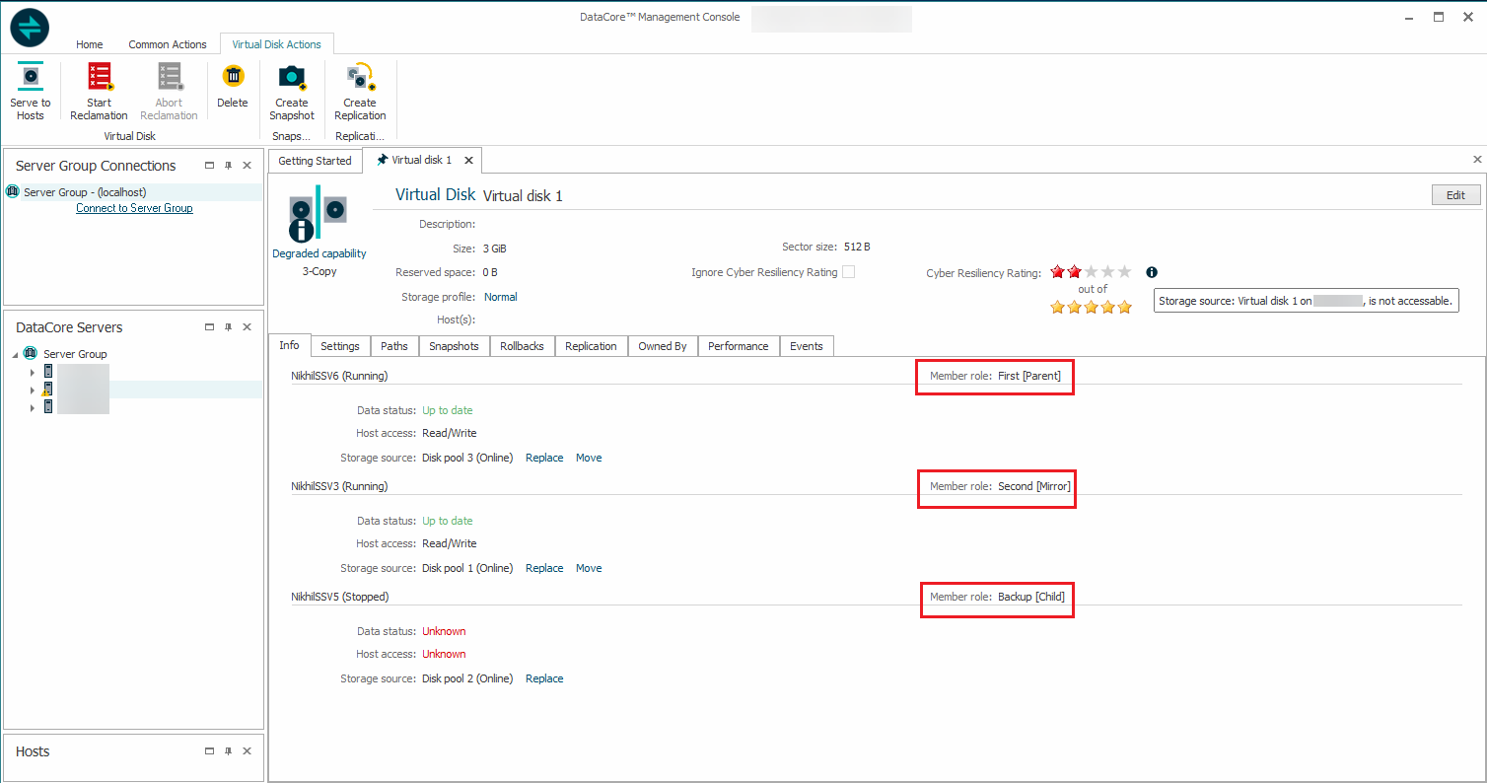
Task: Select the server with warning icon in tree
Action: [47, 390]
